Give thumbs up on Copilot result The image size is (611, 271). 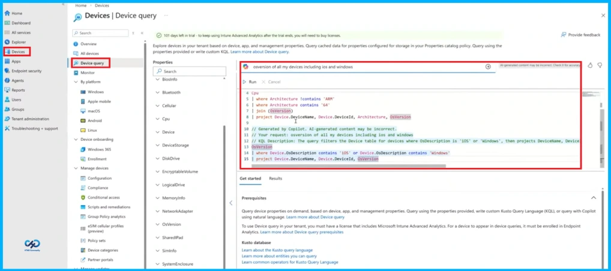590,65
